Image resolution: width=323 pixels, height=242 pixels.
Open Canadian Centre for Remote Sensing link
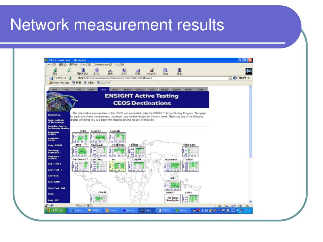point(59,127)
